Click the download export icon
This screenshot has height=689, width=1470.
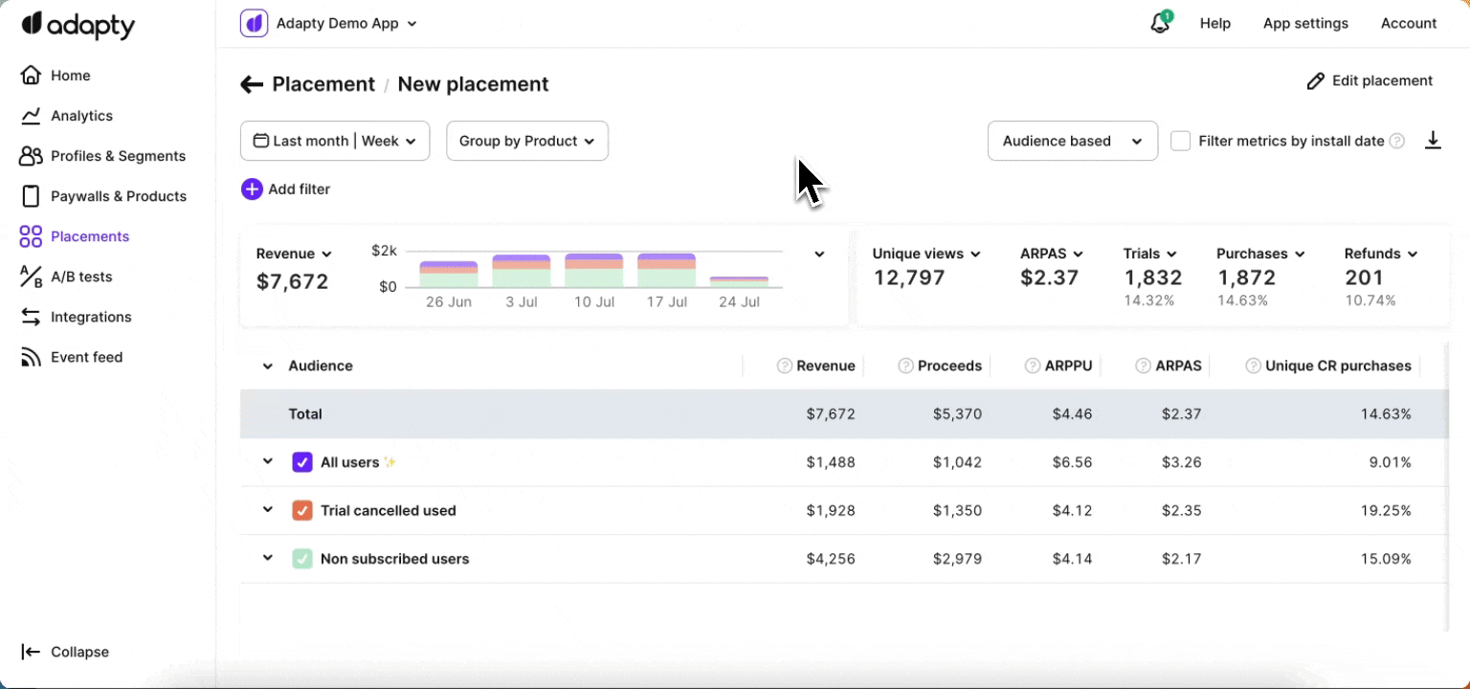[x=1433, y=141]
